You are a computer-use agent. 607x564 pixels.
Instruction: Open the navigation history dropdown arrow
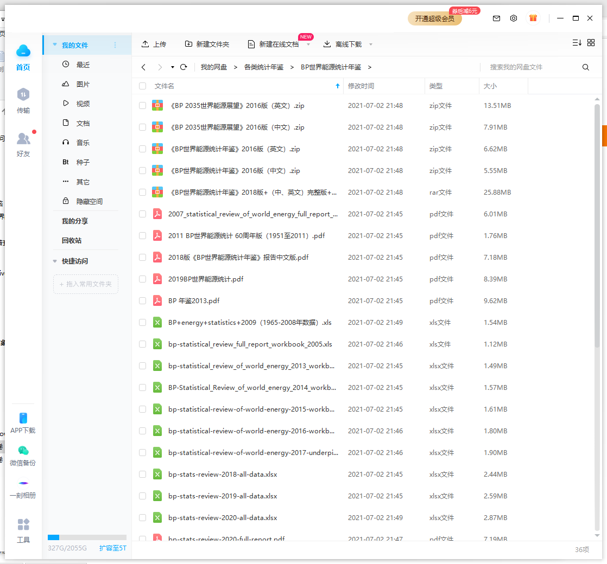pyautogui.click(x=172, y=67)
